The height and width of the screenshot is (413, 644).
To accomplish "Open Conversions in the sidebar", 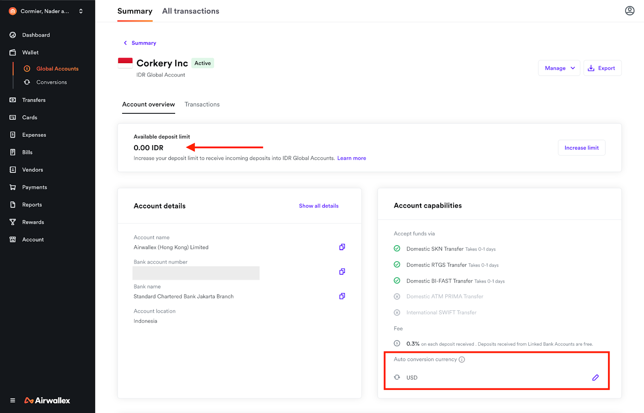I will tap(52, 82).
